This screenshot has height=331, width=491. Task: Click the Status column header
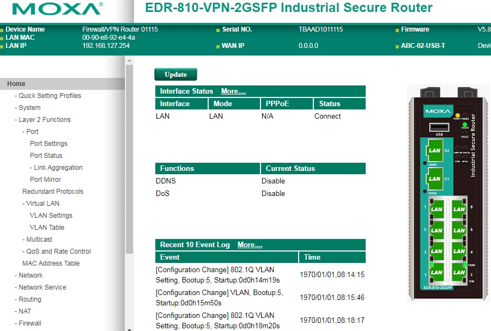[340, 103]
